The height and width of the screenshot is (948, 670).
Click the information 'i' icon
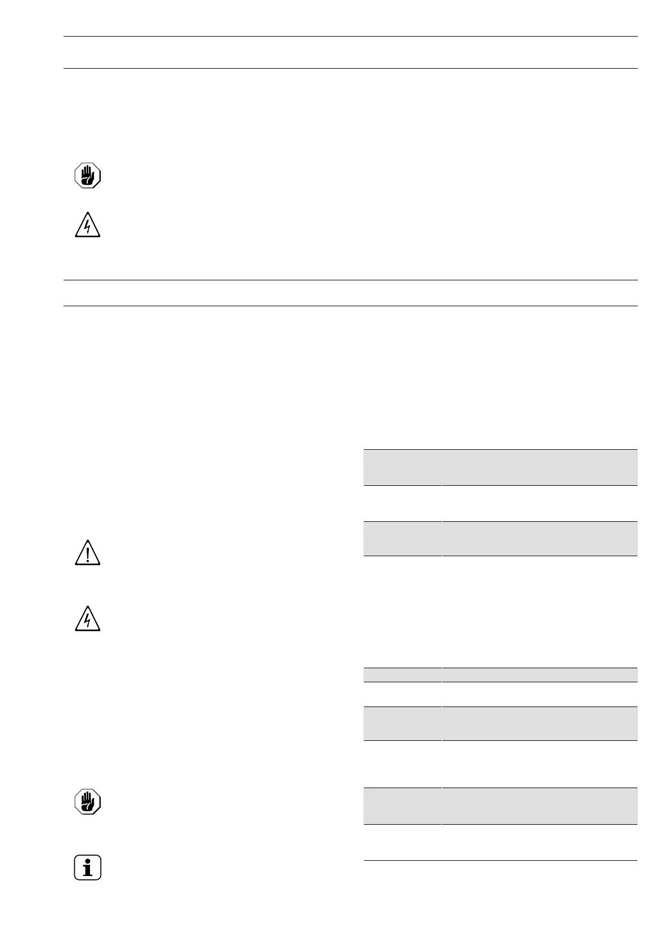[87, 867]
